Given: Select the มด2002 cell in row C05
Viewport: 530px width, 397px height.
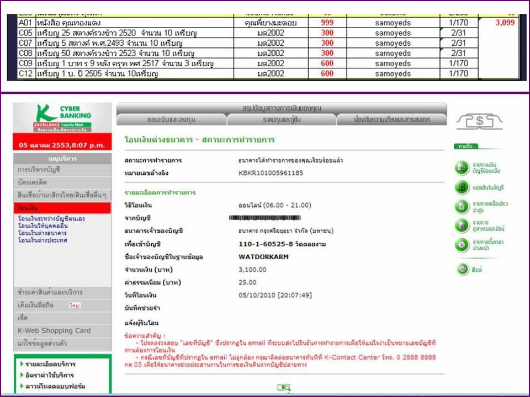Looking at the screenshot, I should [271, 33].
